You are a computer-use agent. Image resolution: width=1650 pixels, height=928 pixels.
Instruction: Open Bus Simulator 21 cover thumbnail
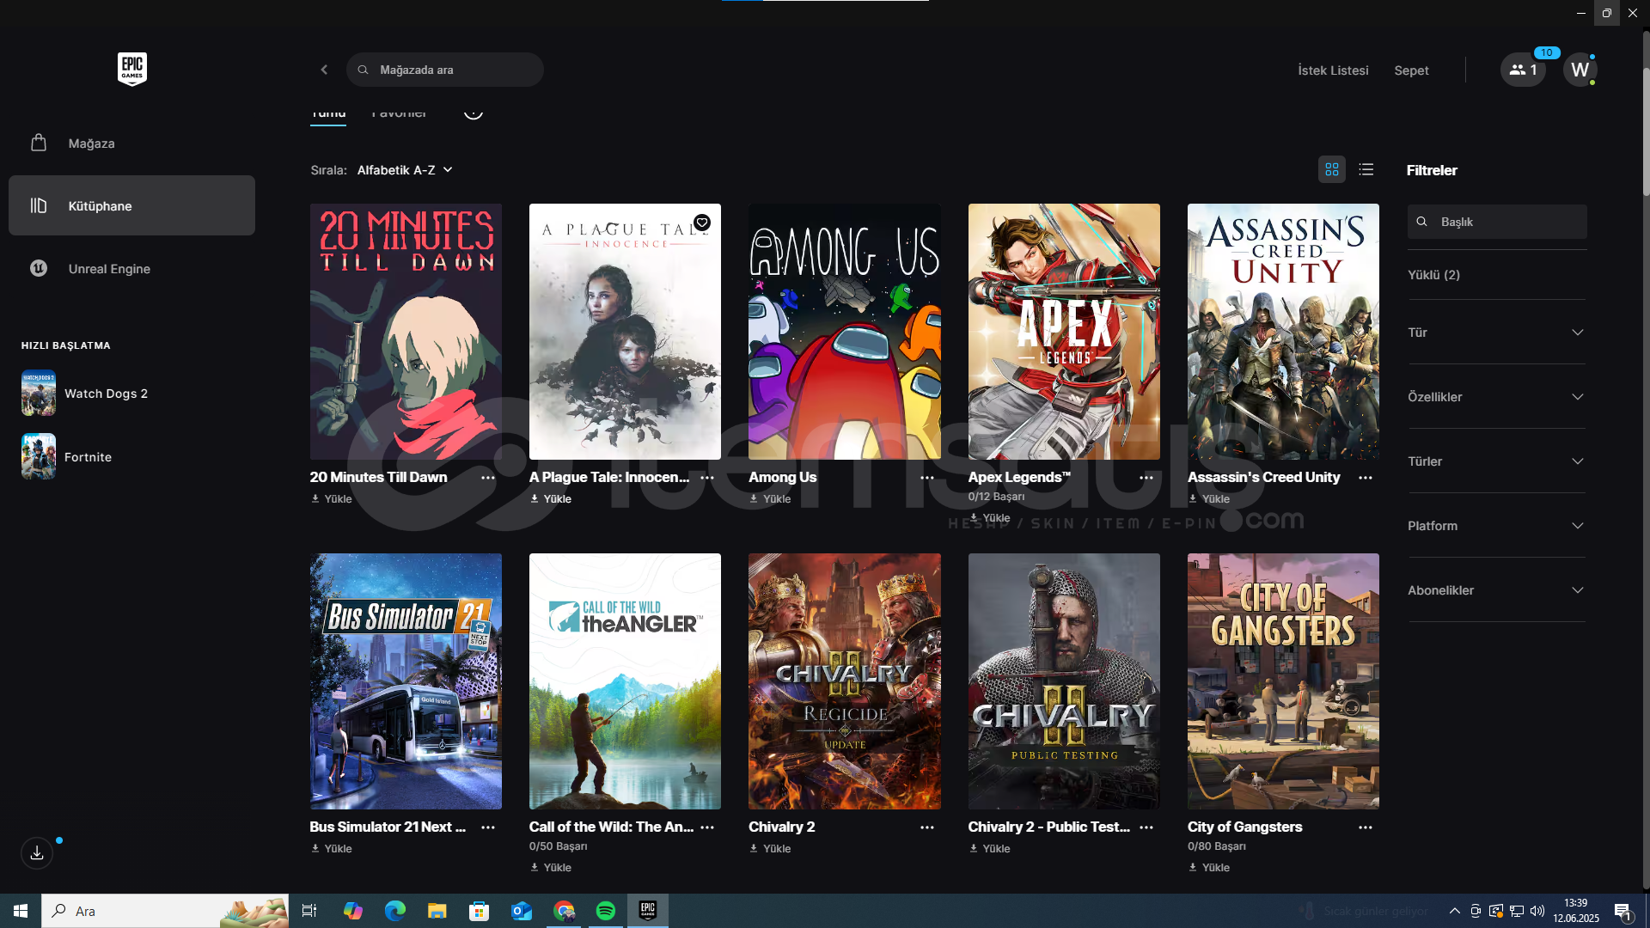[x=406, y=681]
